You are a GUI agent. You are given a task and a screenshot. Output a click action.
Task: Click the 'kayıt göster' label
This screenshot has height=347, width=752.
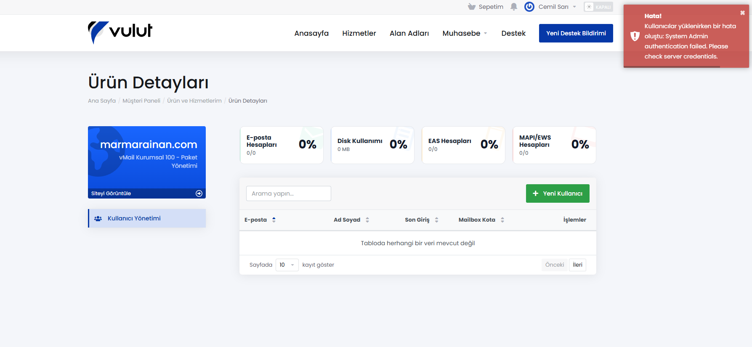click(318, 265)
